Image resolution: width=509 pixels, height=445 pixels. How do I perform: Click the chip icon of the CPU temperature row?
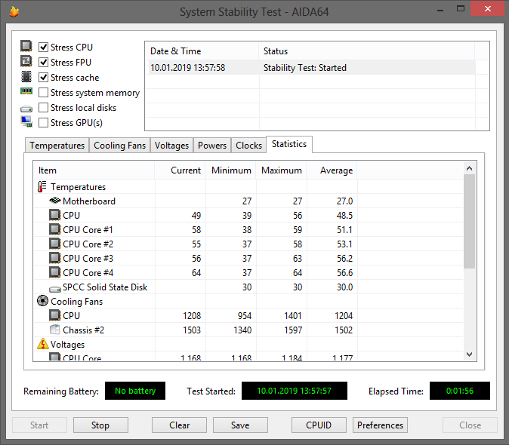(x=55, y=215)
